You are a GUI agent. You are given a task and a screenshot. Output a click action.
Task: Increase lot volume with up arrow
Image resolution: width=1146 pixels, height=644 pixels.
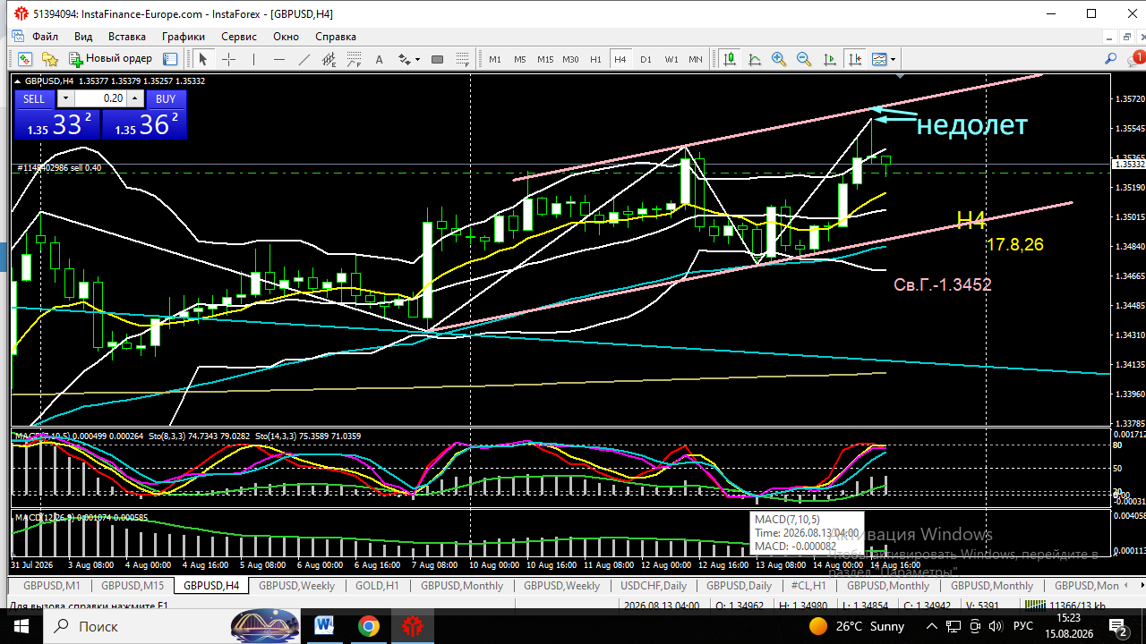(134, 98)
